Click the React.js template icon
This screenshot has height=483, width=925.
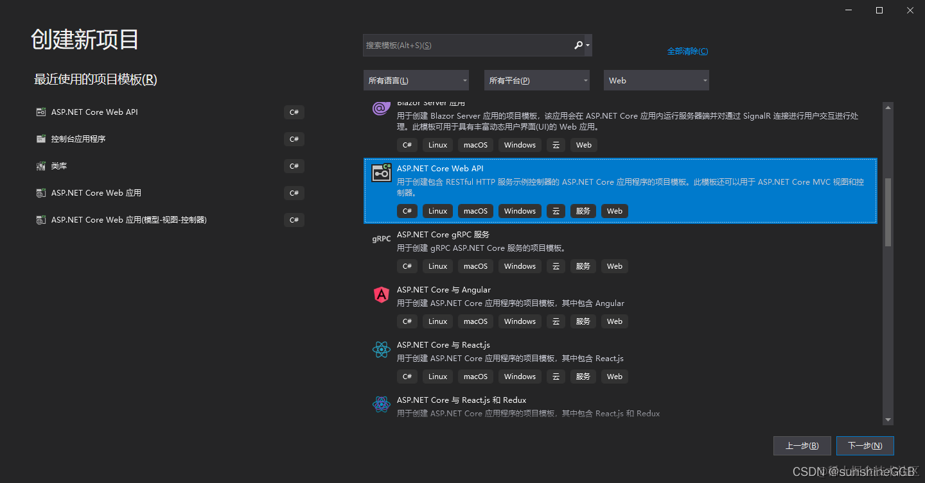pyautogui.click(x=382, y=350)
